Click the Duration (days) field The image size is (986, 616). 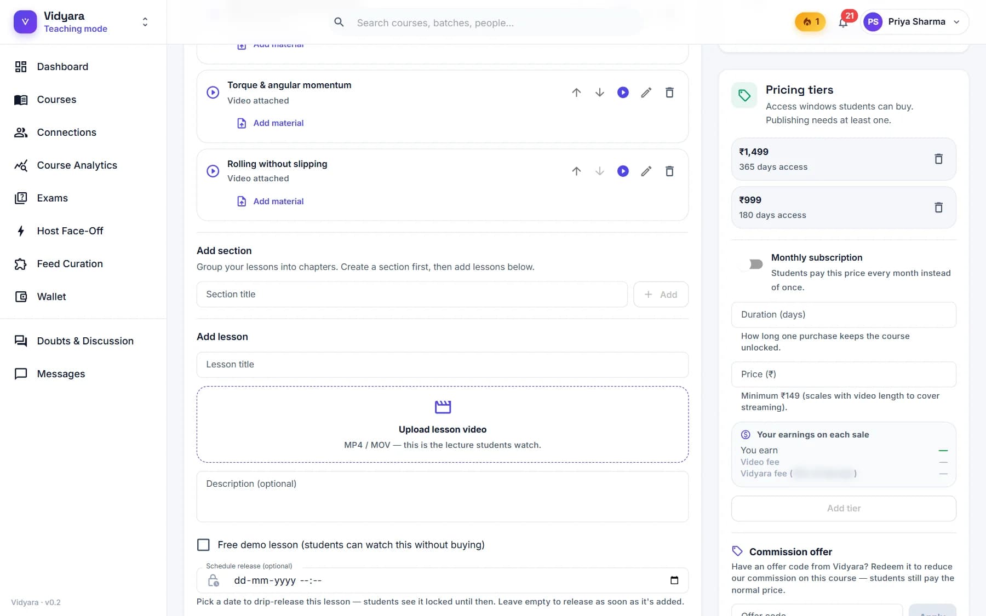click(x=844, y=315)
